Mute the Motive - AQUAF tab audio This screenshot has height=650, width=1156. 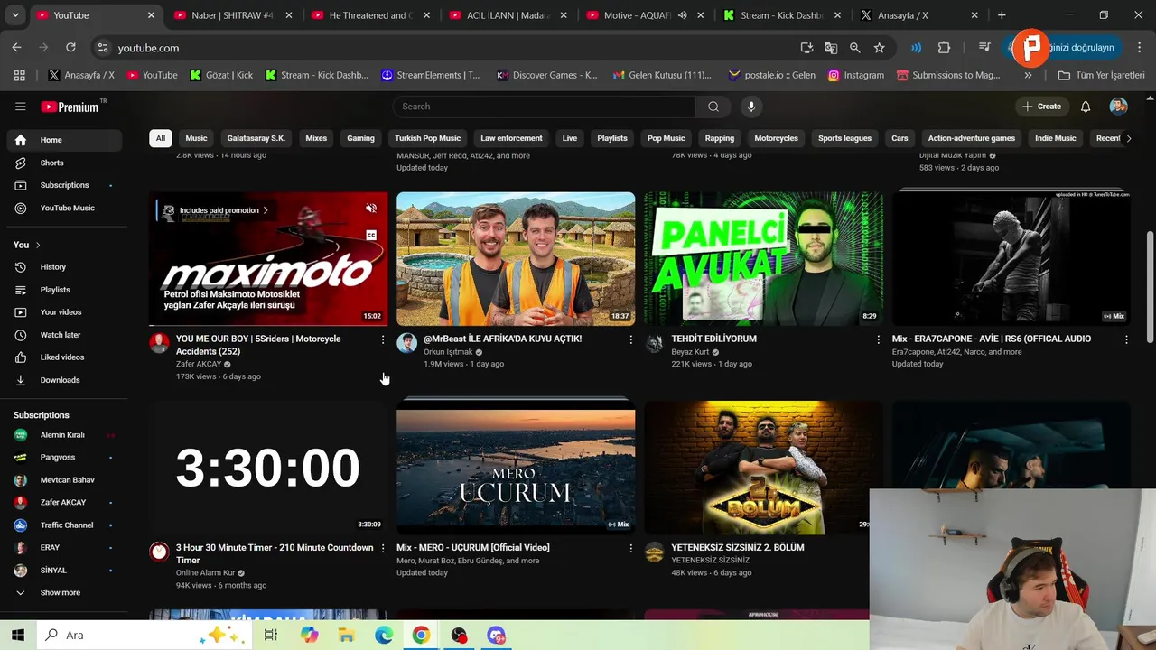683,15
